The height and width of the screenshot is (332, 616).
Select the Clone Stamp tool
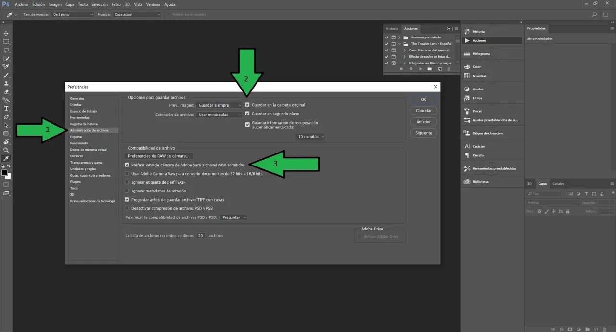coord(6,83)
